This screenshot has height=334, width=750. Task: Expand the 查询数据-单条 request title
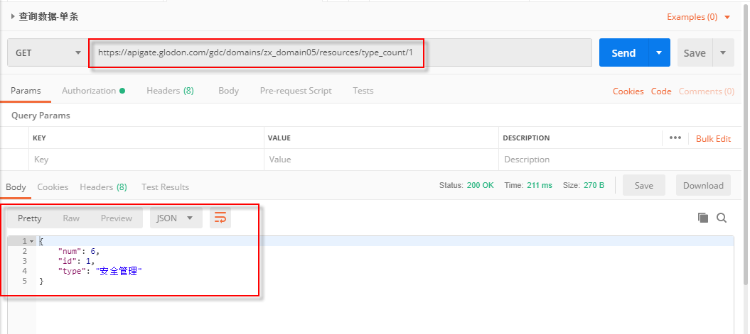13,16
